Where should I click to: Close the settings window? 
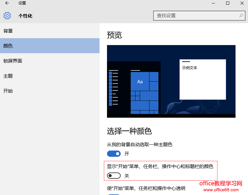pyautogui.click(x=242, y=3)
